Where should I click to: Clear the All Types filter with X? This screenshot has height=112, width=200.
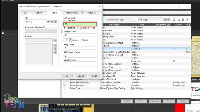[x=165, y=20]
